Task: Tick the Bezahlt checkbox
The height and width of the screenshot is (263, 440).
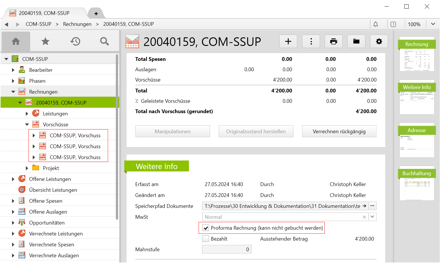Action: [206, 239]
